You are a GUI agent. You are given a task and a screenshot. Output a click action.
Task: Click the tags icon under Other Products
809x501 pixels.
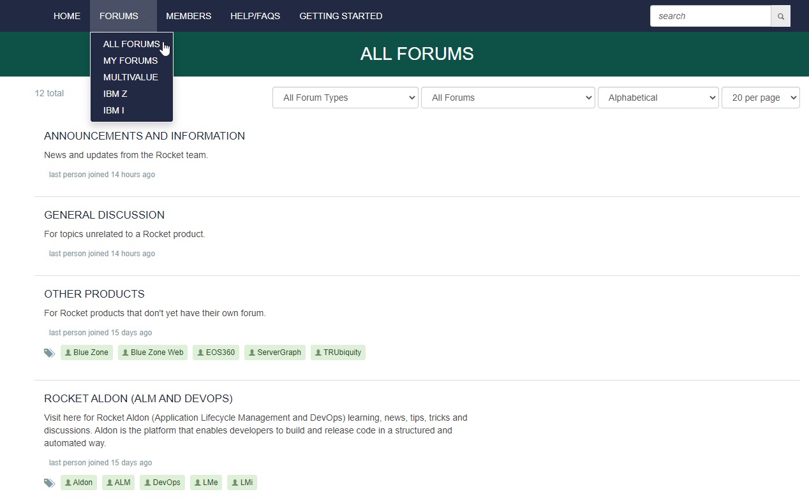[49, 352]
